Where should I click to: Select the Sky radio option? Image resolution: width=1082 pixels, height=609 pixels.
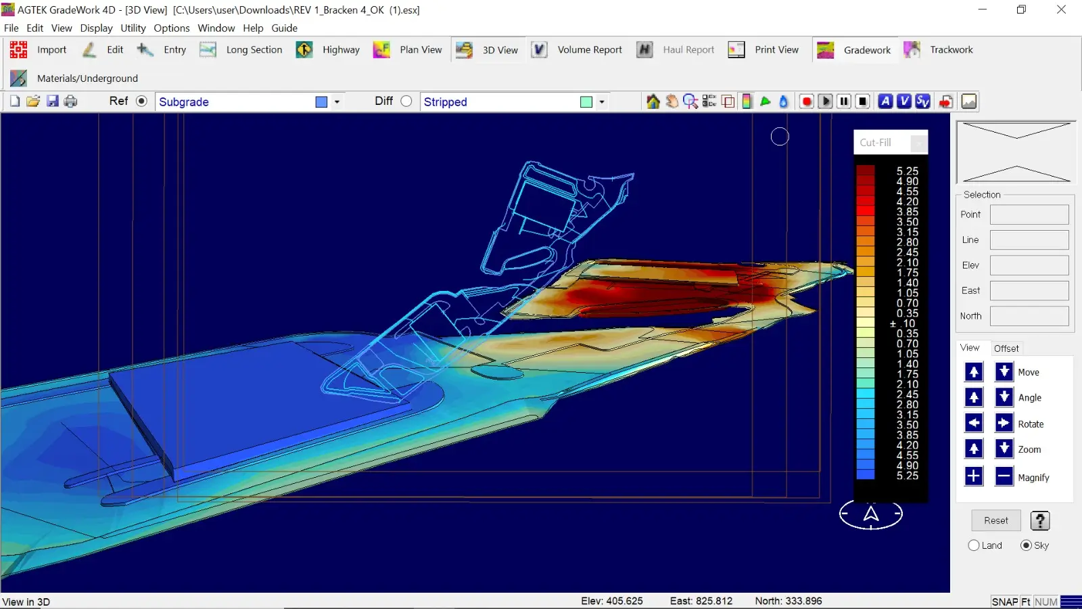[x=1026, y=545]
